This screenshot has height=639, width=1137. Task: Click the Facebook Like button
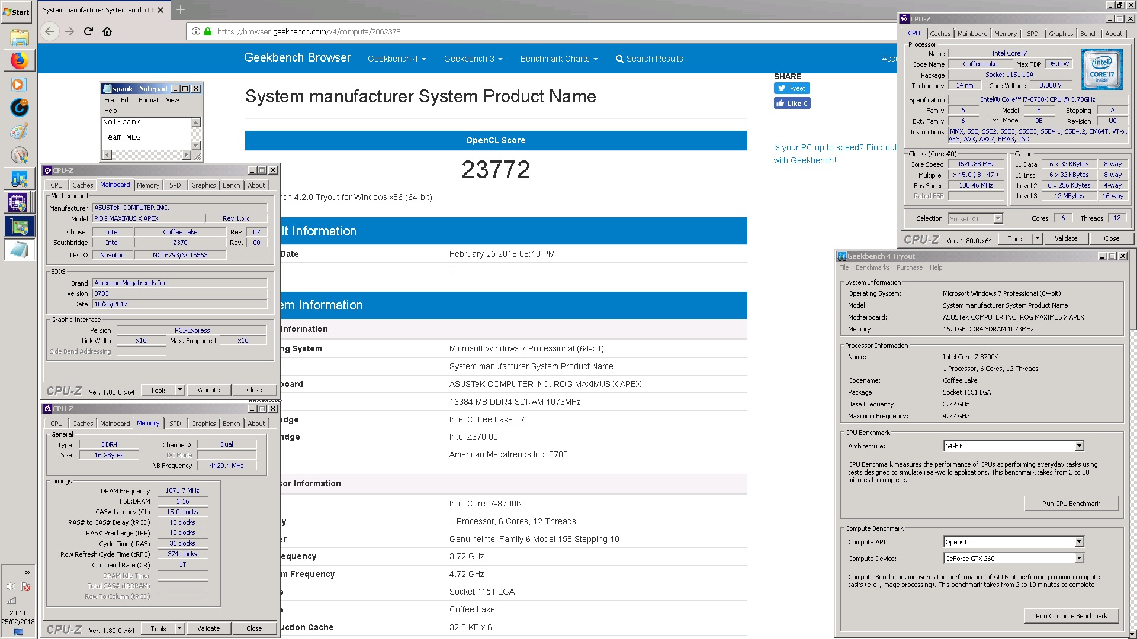[792, 103]
